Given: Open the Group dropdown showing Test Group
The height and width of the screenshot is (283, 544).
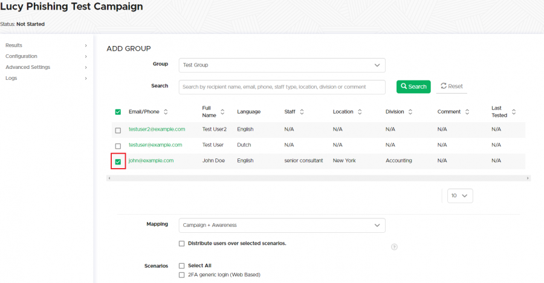Looking at the screenshot, I should pyautogui.click(x=282, y=65).
